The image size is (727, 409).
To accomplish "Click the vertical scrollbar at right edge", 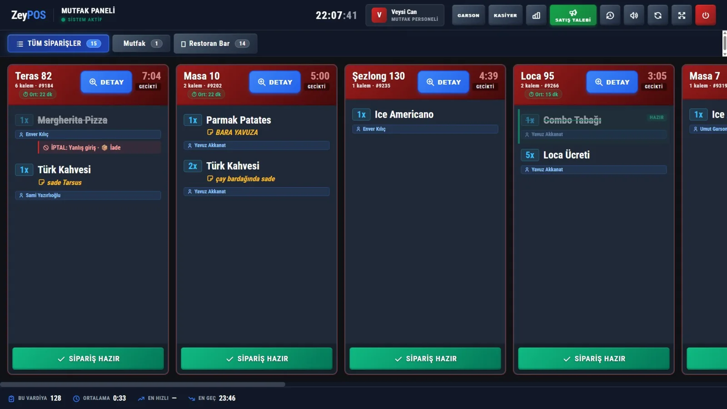I will 724,43.
